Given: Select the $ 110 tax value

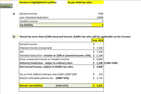Looking at the screenshot, I should pyautogui.click(x=98, y=74).
